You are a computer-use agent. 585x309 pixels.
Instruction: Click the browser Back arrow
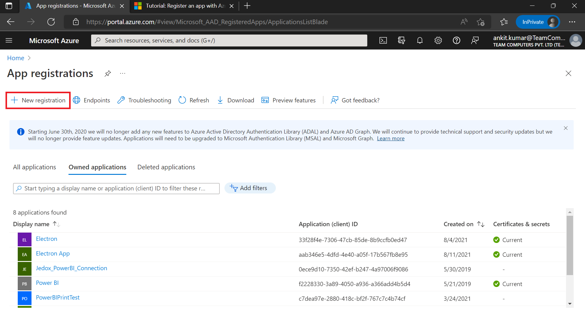point(11,22)
